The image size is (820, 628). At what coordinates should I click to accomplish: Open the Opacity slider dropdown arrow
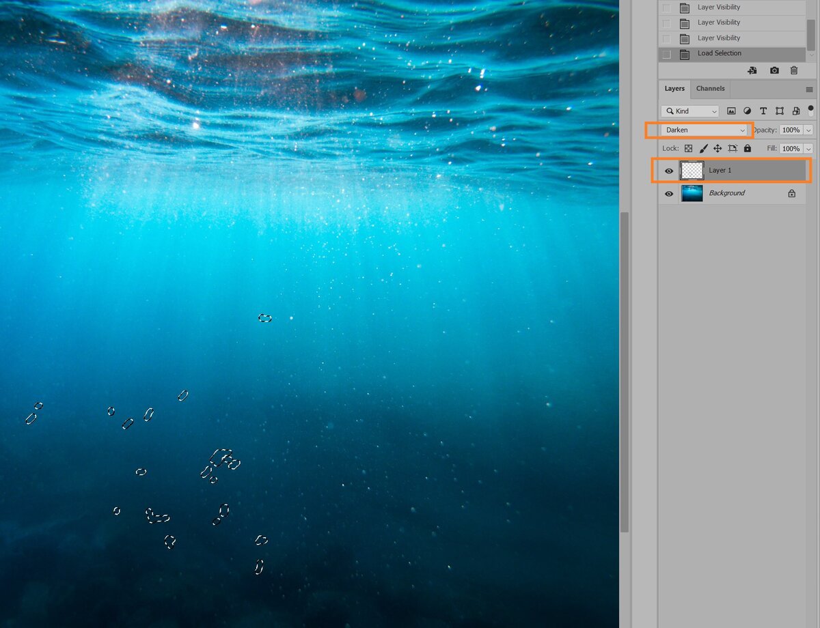[809, 130]
